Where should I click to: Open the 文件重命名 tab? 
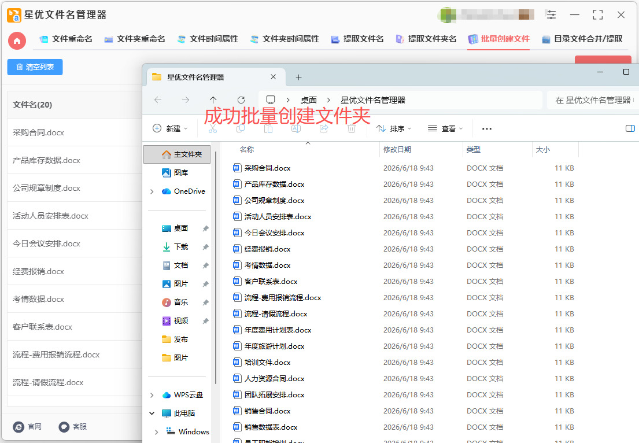click(x=66, y=39)
